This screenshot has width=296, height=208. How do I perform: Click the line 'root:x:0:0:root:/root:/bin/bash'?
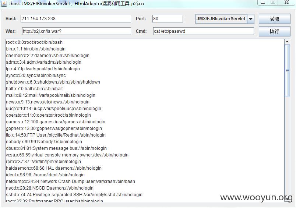pyautogui.click(x=34, y=42)
